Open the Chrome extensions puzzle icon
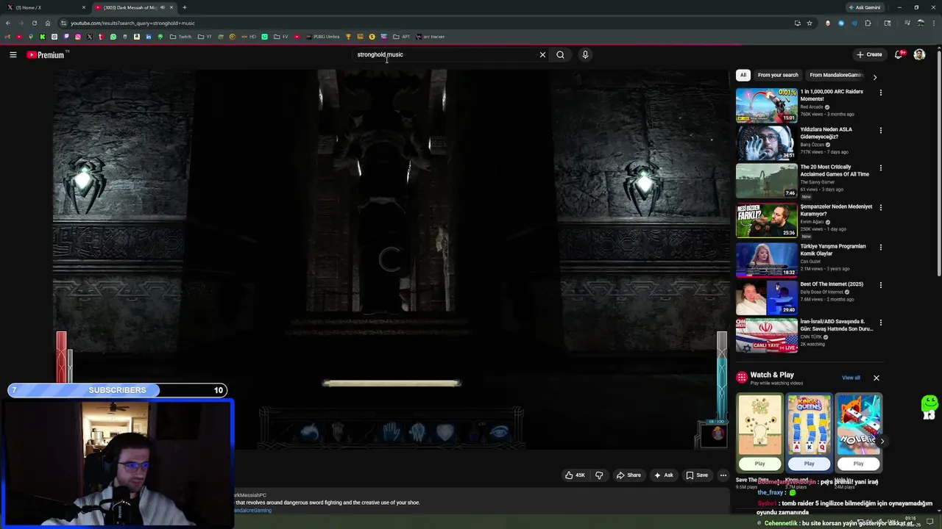The height and width of the screenshot is (529, 942). pyautogui.click(x=868, y=23)
